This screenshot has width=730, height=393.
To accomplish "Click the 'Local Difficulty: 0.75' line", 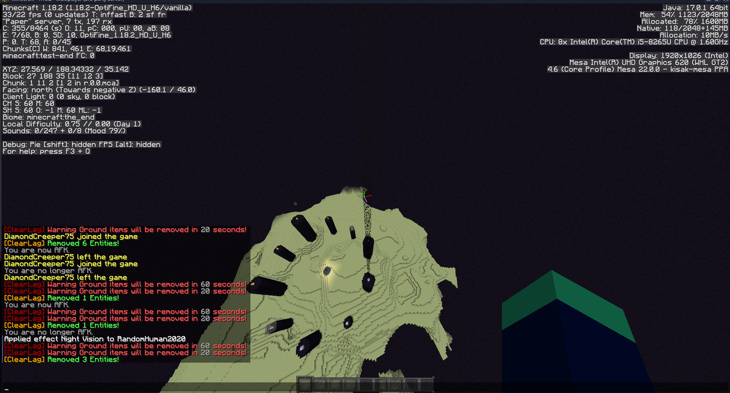I will click(x=72, y=124).
